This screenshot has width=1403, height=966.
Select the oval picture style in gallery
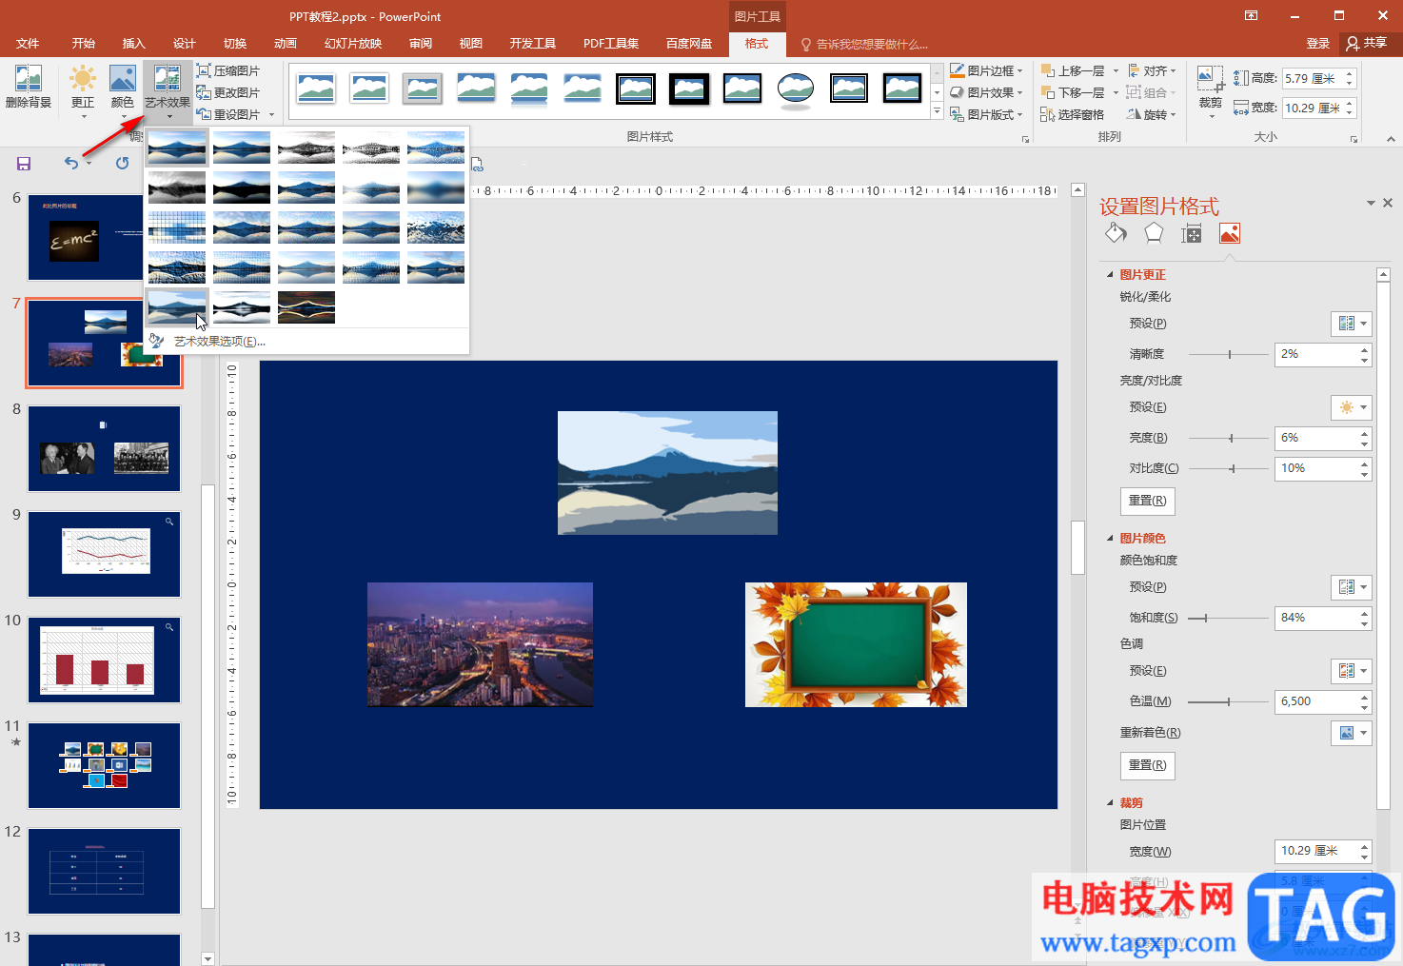796,89
